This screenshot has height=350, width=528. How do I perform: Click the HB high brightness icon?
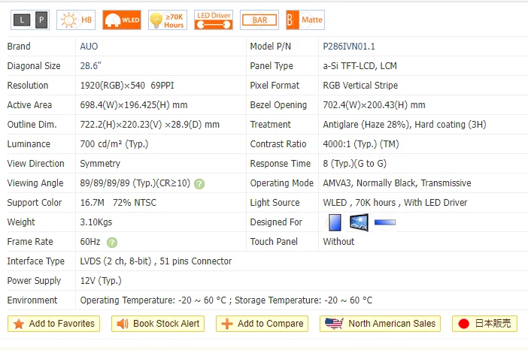click(x=76, y=20)
